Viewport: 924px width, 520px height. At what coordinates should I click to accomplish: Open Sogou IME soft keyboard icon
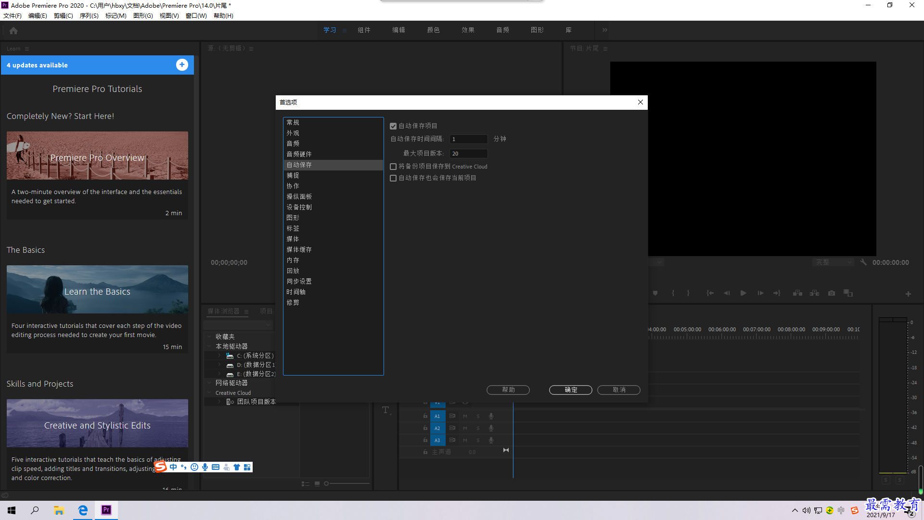tap(216, 467)
